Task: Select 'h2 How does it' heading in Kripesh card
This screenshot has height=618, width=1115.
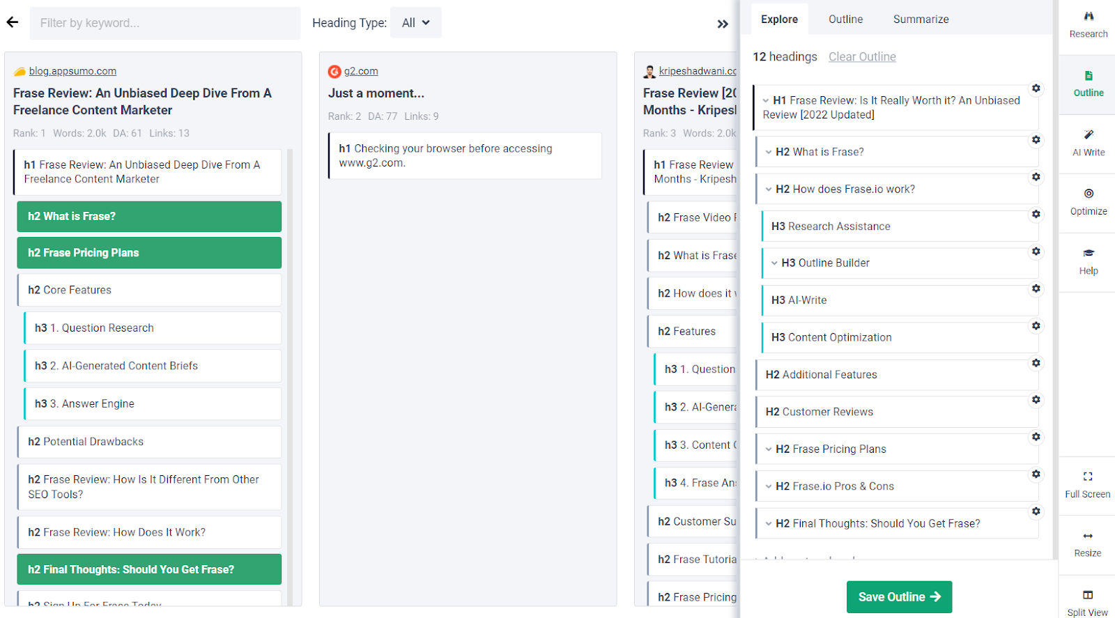Action: pos(692,293)
